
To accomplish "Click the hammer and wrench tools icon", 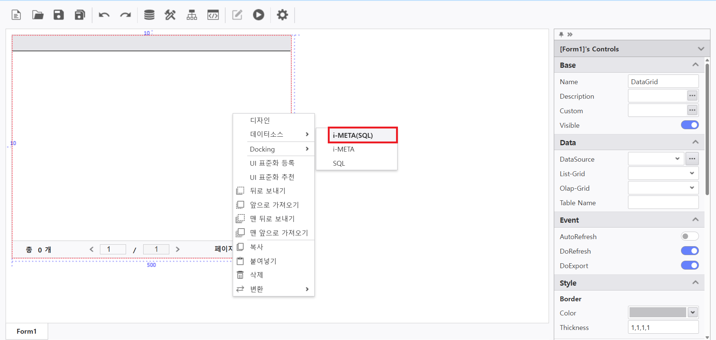I will point(170,15).
